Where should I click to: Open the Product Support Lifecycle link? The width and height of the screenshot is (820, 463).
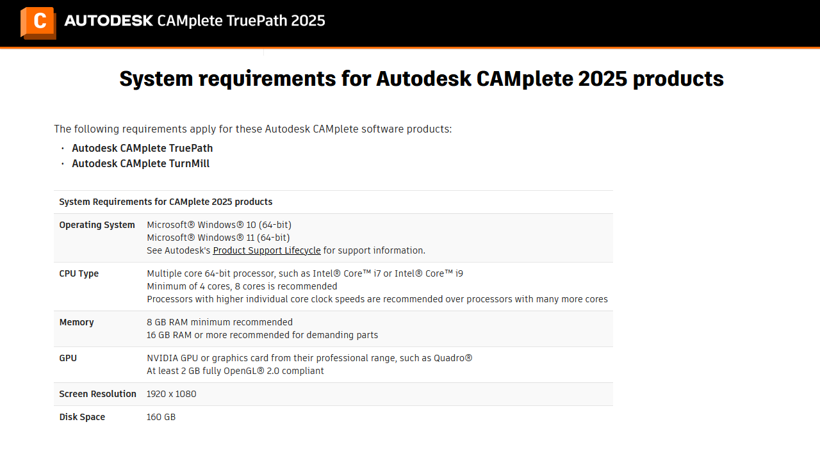tap(266, 250)
